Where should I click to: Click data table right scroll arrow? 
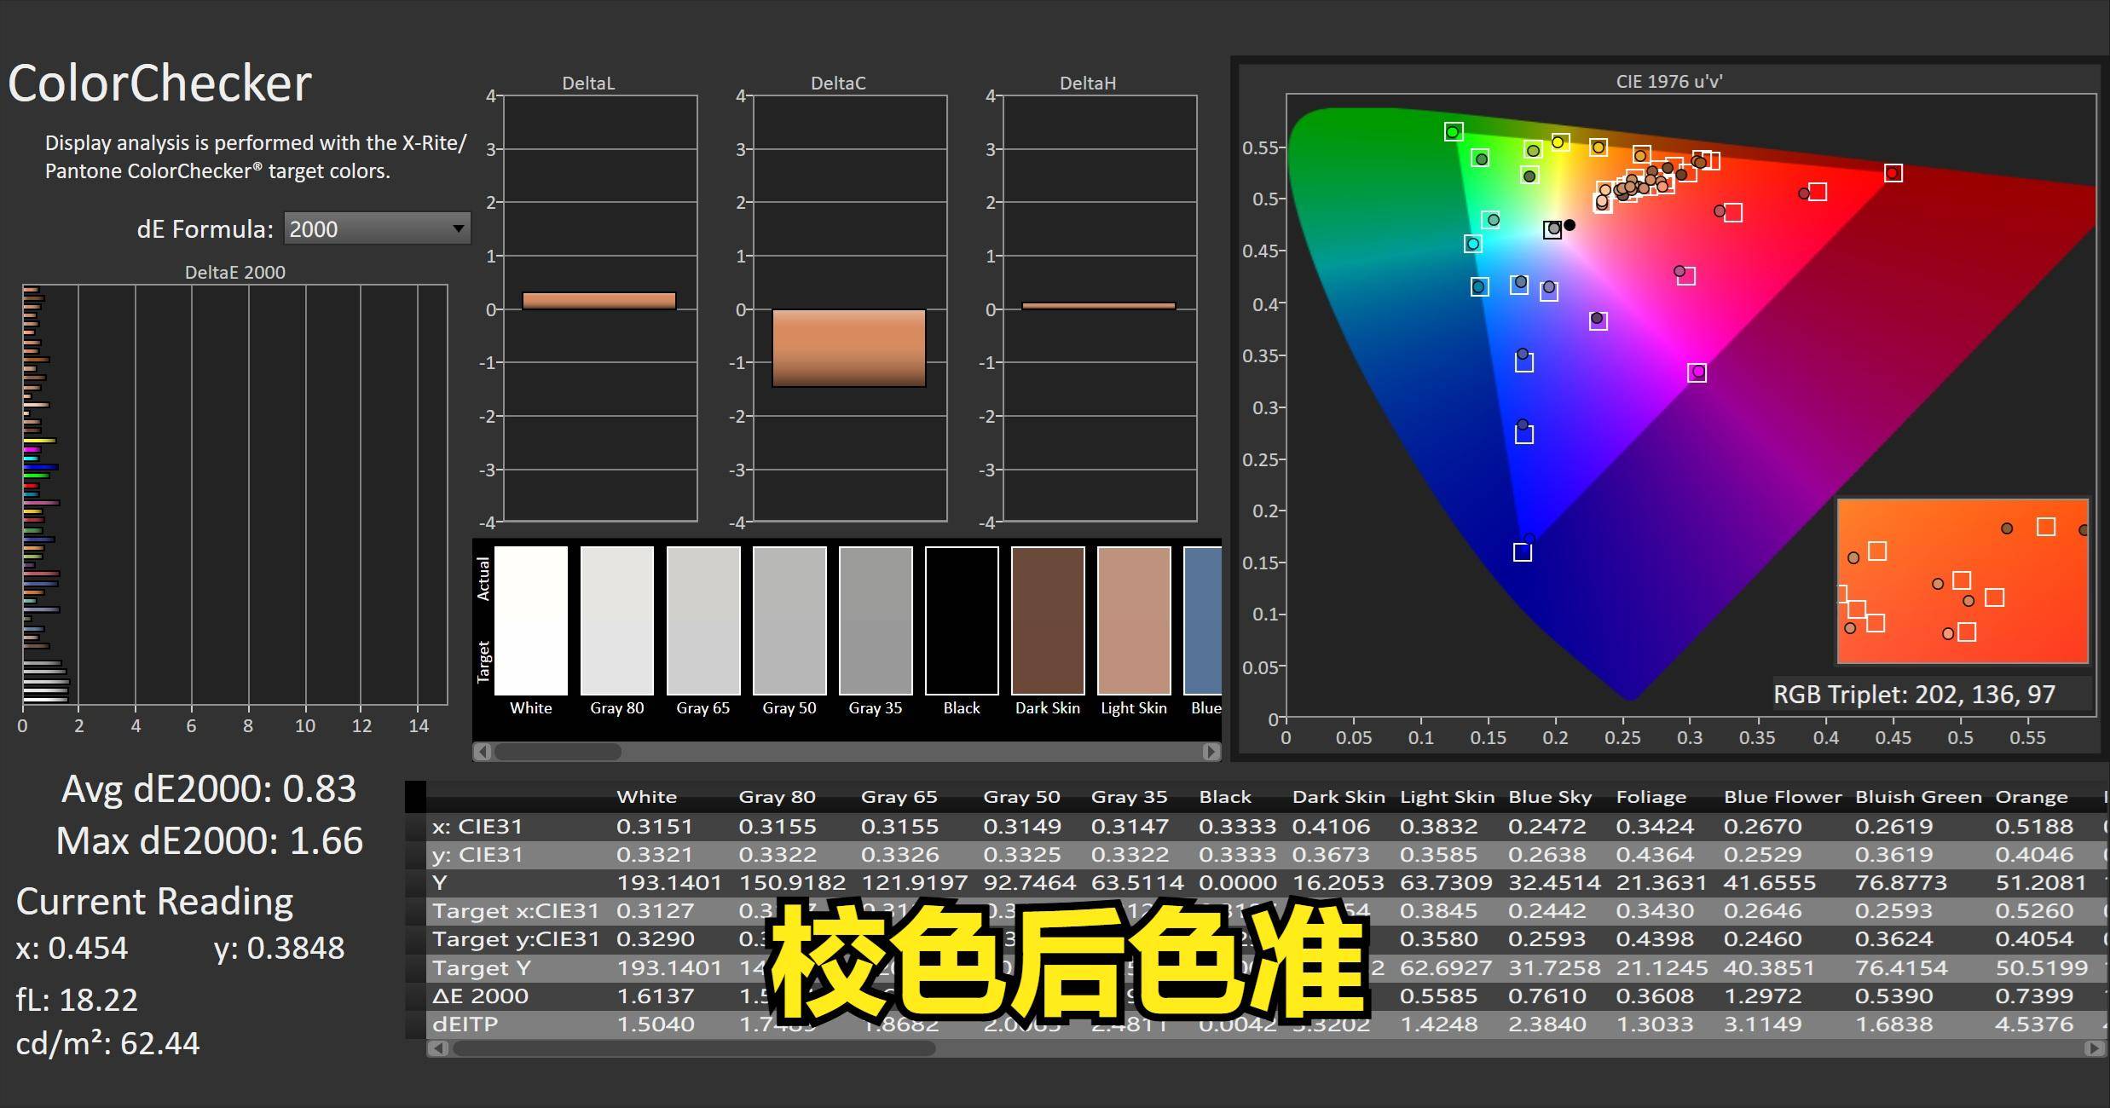point(2093,1048)
